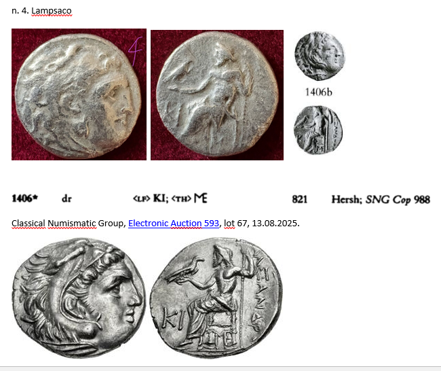This screenshot has height=371, width=441.
Task: Click the number 821 in the catalogue line
Action: (x=299, y=199)
